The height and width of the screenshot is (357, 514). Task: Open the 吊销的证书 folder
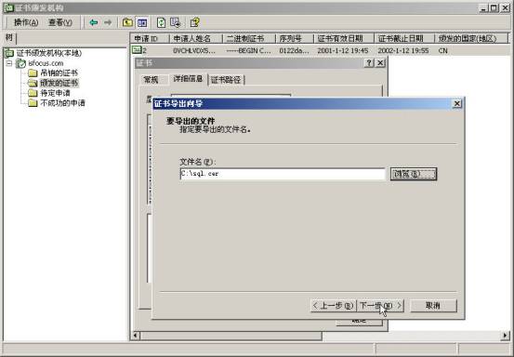click(59, 73)
